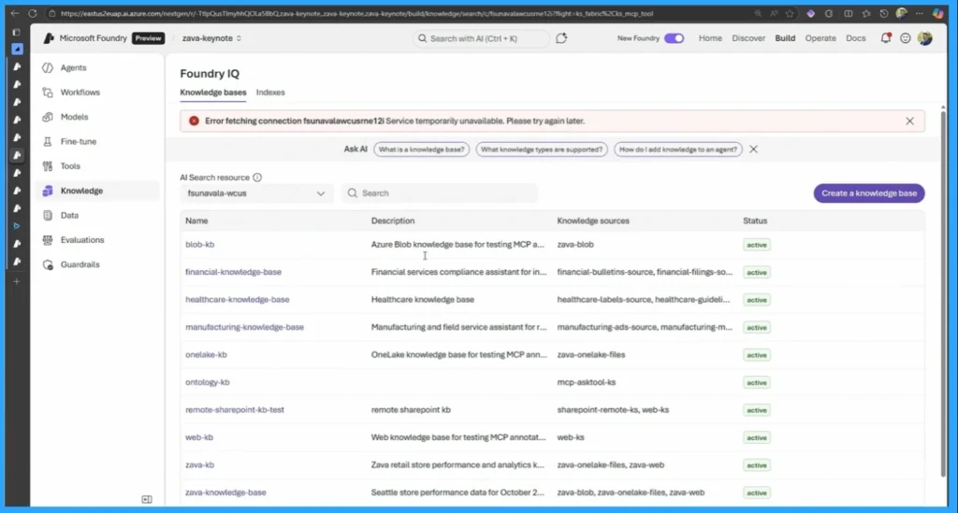The height and width of the screenshot is (513, 958).
Task: Click the Preview badge next to Microsoft Foundry
Action: (149, 37)
